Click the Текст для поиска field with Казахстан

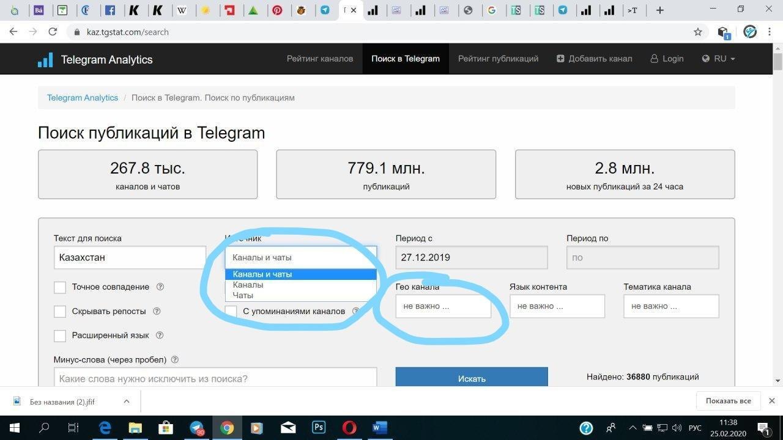(x=130, y=257)
